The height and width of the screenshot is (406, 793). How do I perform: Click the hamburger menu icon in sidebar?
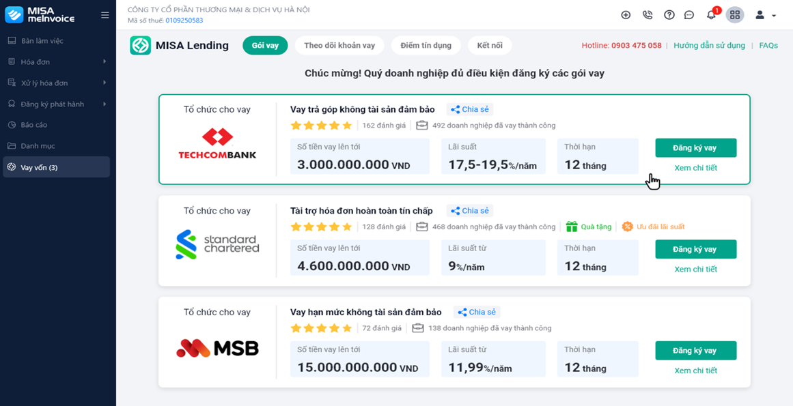105,15
